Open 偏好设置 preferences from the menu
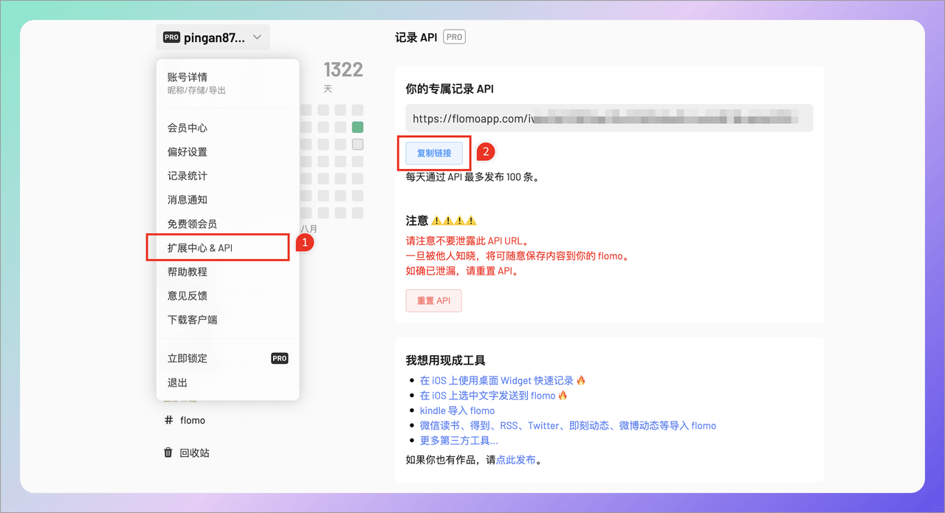The image size is (945, 513). pyautogui.click(x=186, y=151)
